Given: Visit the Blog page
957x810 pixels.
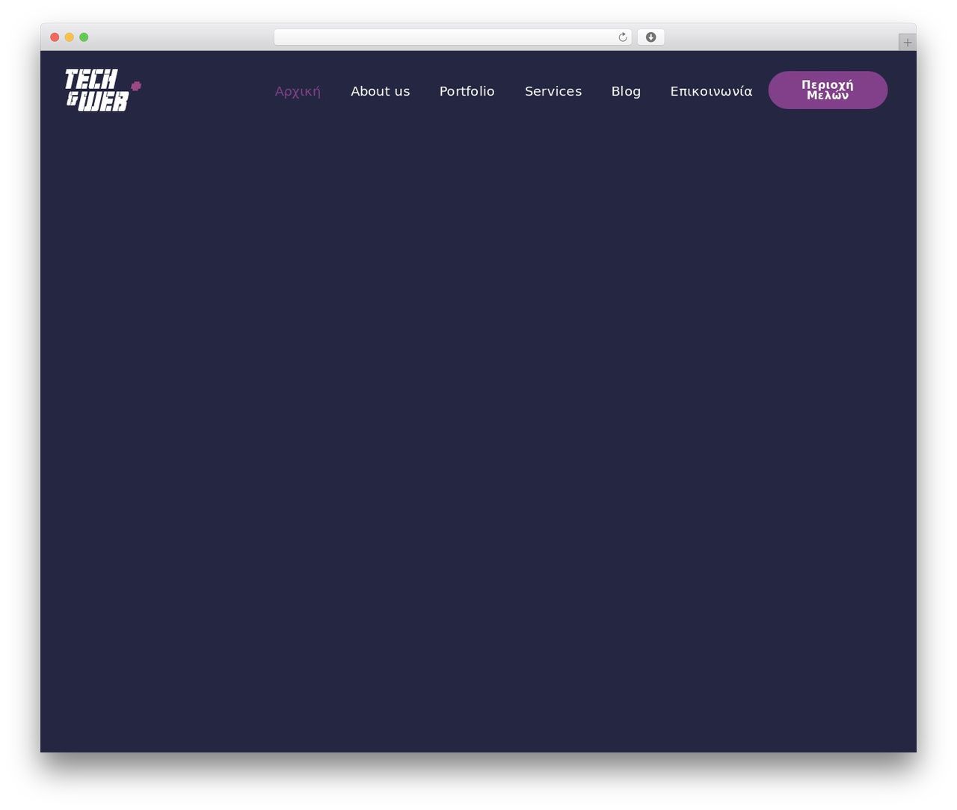Looking at the screenshot, I should [626, 91].
